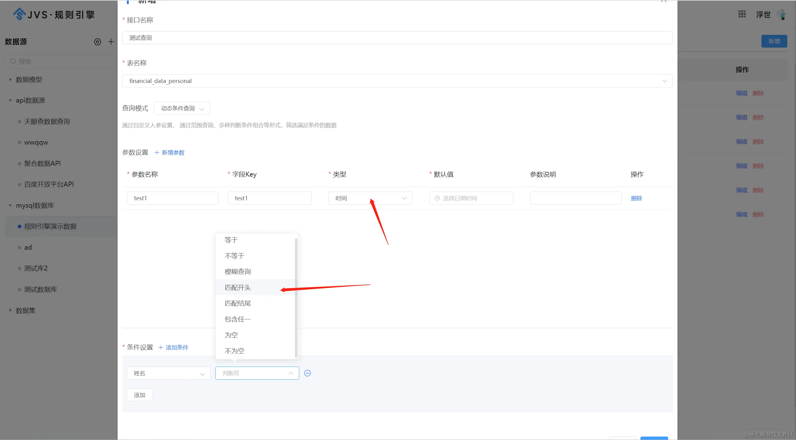This screenshot has height=440, width=796.
Task: Click the 接口名称 input field
Action: pyautogui.click(x=397, y=38)
